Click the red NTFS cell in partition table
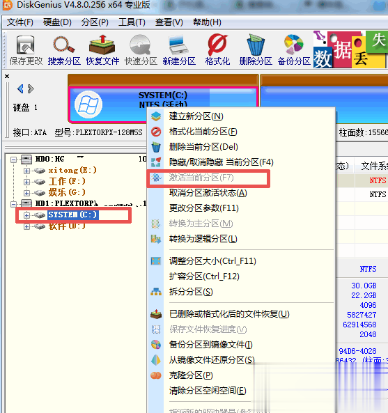Screen dimensions: 388x413 click(378, 180)
